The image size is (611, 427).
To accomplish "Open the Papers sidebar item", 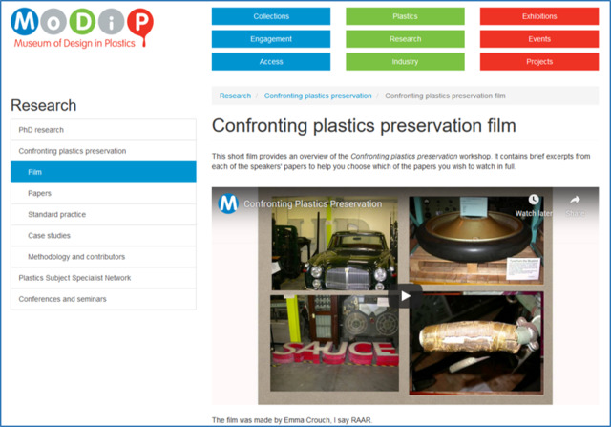I will coord(103,193).
